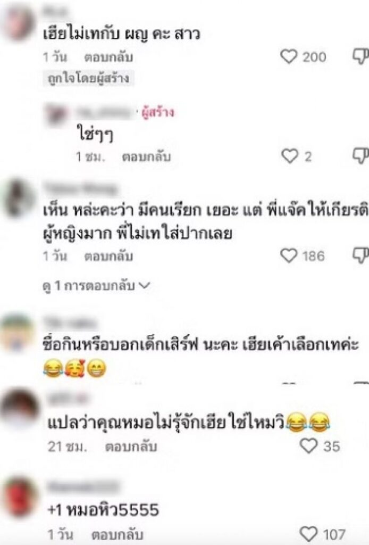
Task: Dislike the creator's reply ใช่ๆๆ
Action: 361,156
